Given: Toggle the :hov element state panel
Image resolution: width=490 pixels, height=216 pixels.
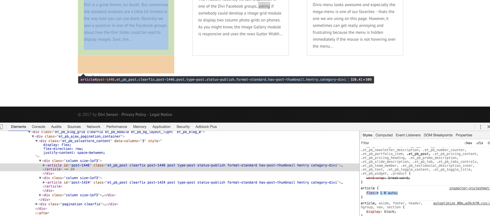Looking at the screenshot, I should (468, 143).
